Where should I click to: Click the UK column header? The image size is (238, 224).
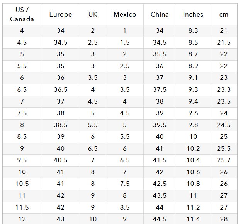click(x=93, y=15)
